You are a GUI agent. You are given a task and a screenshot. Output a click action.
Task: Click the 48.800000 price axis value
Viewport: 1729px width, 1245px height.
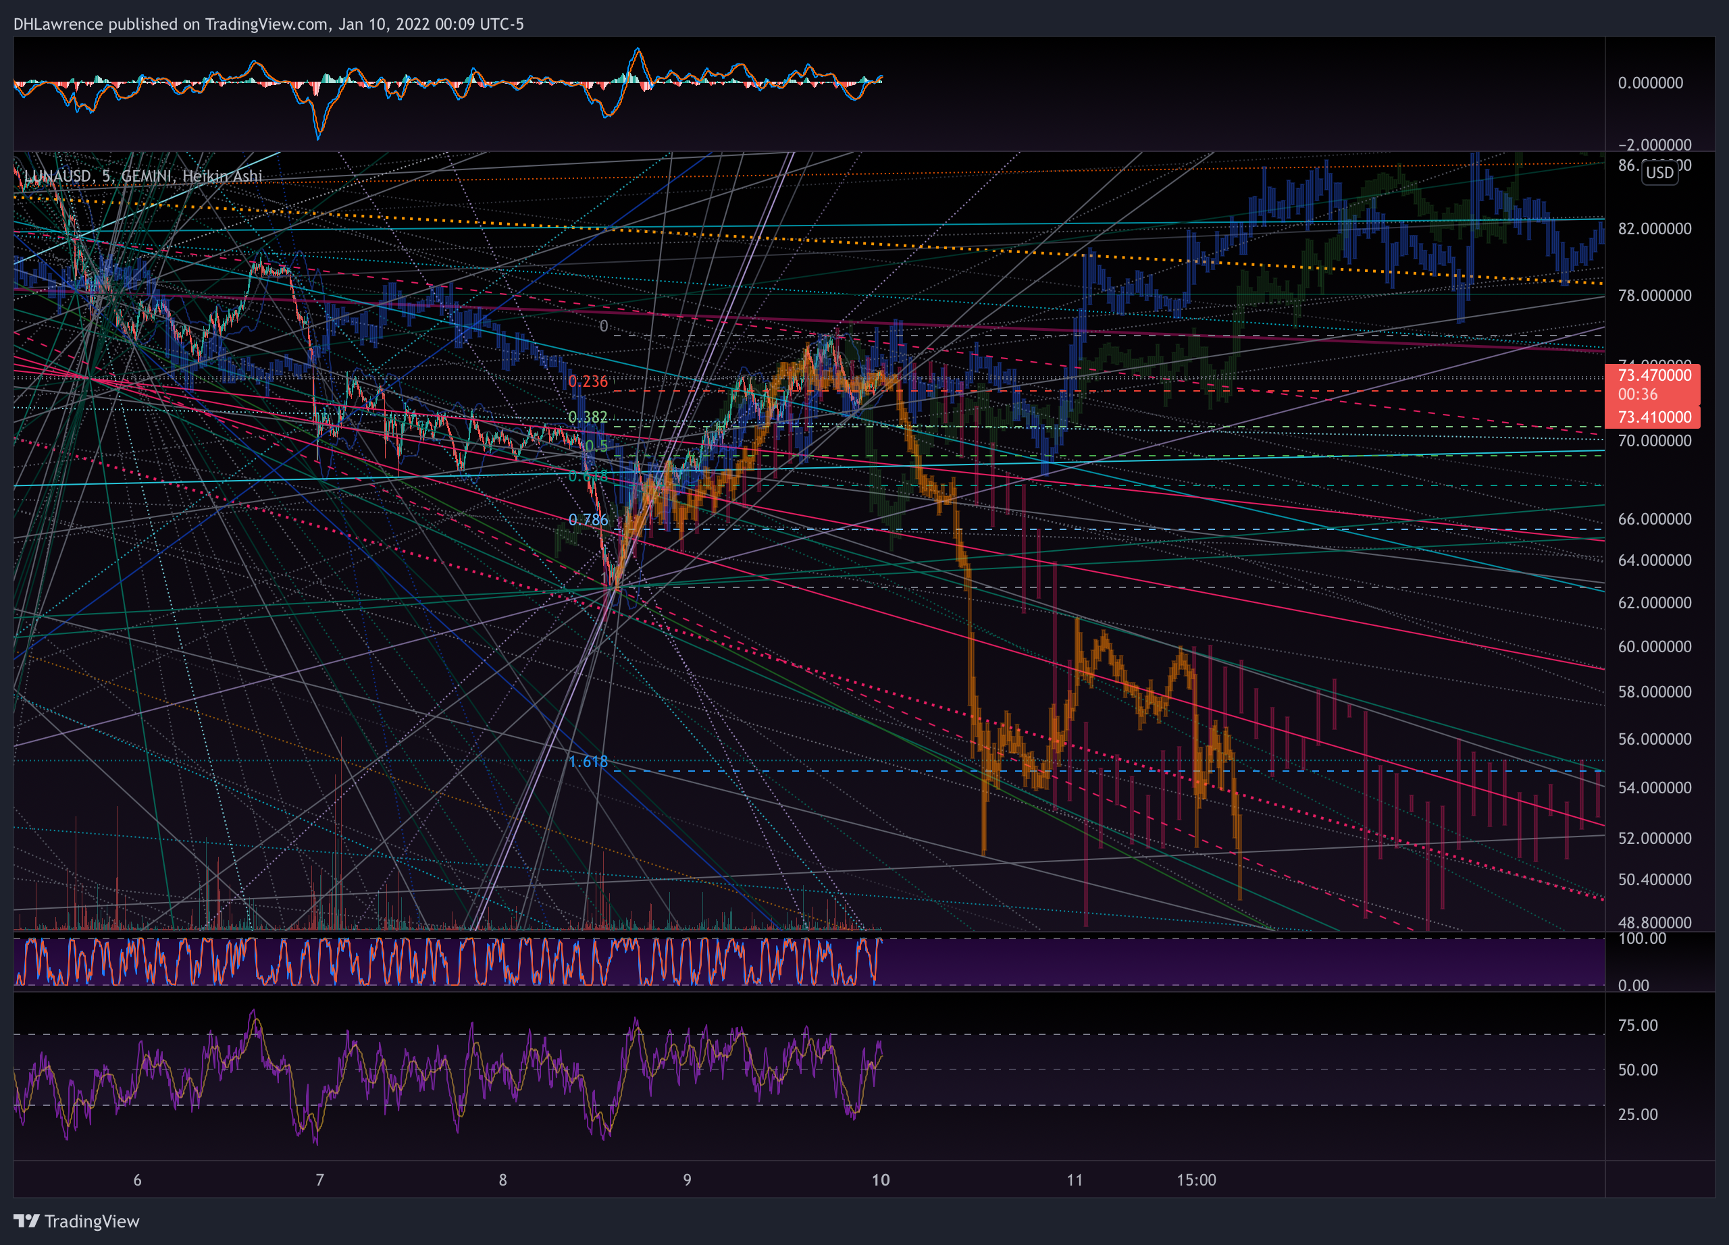click(1654, 923)
